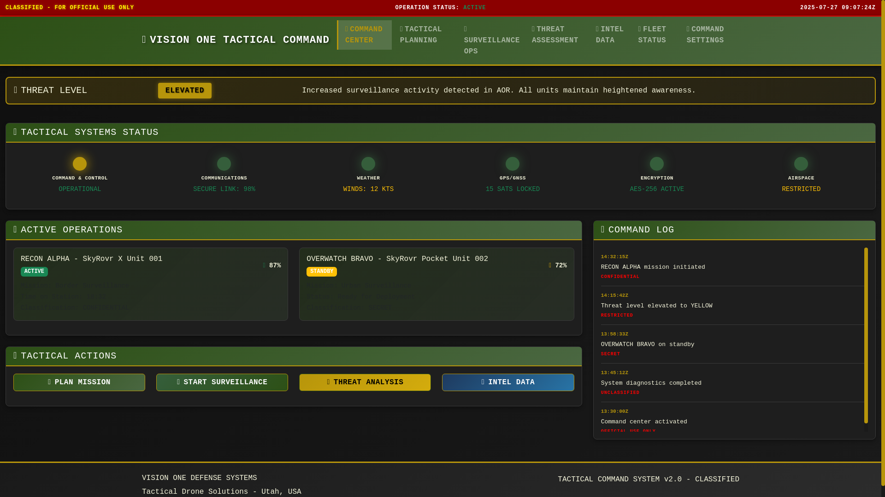Select the OVERWATCH BRAVO operation card

pyautogui.click(x=437, y=284)
